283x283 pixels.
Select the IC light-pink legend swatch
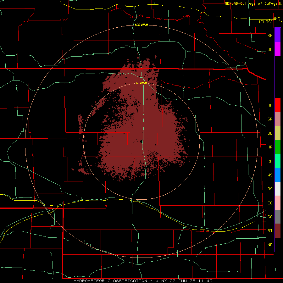(278, 203)
